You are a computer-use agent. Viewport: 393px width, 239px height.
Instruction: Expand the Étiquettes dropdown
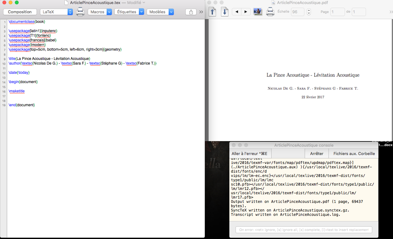[x=129, y=12]
